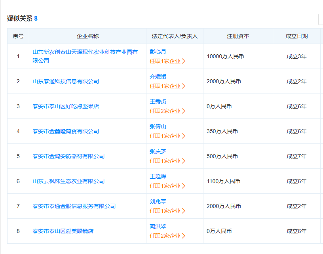This screenshot has height=254, width=323.
Task: Click legal representative 张传山 name
Action: (x=158, y=126)
